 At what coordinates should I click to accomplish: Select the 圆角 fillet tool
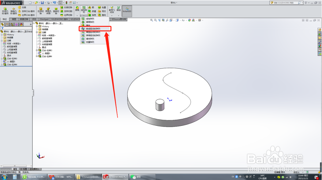coord(77,9)
